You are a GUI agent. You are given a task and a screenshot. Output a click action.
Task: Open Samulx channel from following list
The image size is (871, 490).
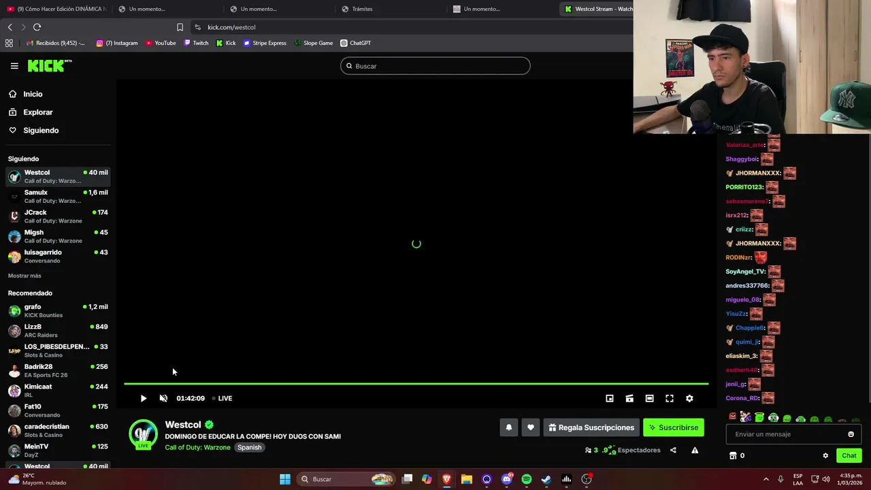[x=58, y=196]
